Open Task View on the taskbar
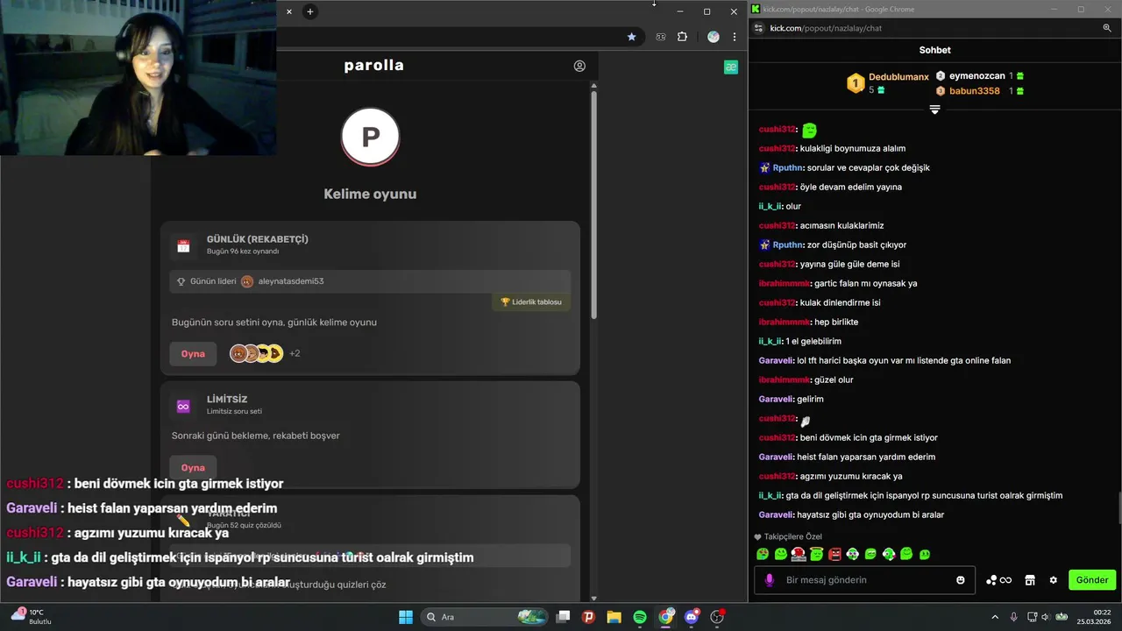The height and width of the screenshot is (631, 1122). pos(564,617)
